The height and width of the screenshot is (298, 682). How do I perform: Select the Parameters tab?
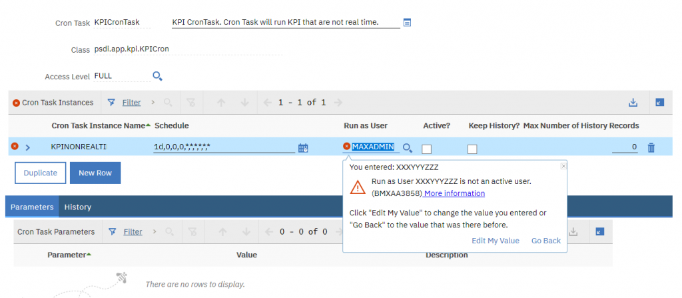pos(32,207)
